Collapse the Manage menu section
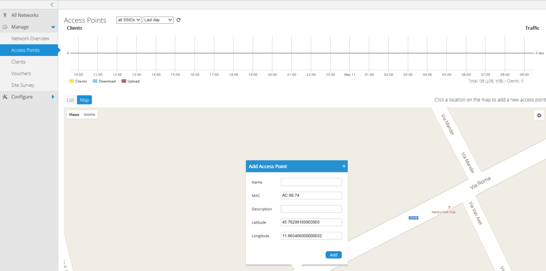Viewport: 546px width, 271px height. click(x=53, y=27)
